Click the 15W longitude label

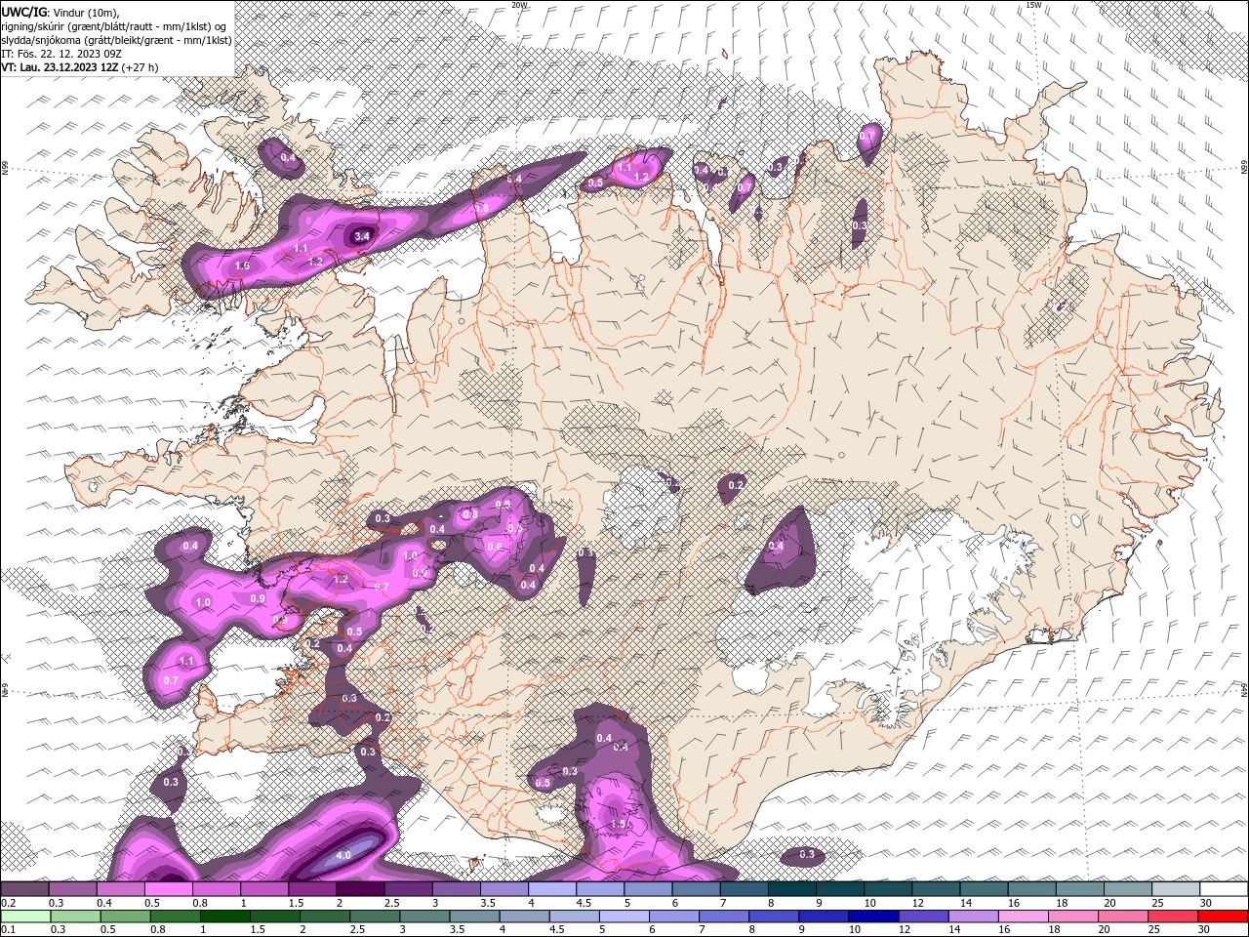click(x=1033, y=5)
